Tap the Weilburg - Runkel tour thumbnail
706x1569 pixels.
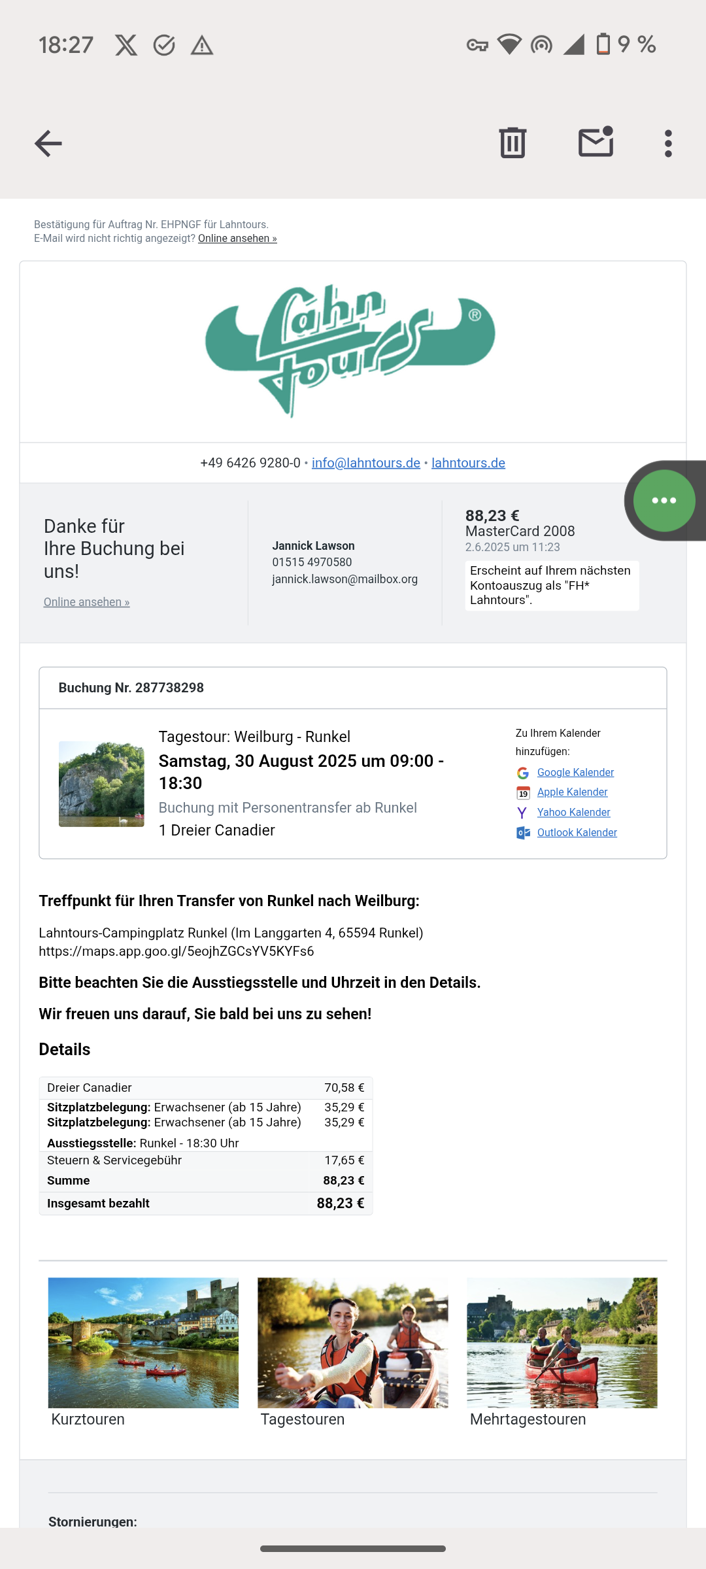click(x=101, y=784)
